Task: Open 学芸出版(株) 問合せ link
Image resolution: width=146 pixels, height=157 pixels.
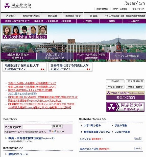Action: click(43, 97)
